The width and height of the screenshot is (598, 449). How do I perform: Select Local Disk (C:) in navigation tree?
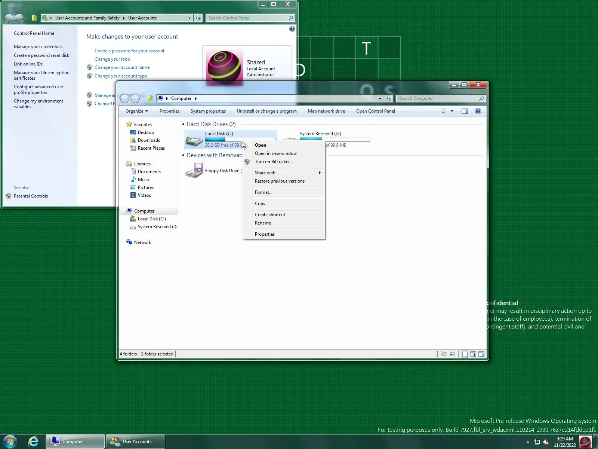(x=152, y=219)
